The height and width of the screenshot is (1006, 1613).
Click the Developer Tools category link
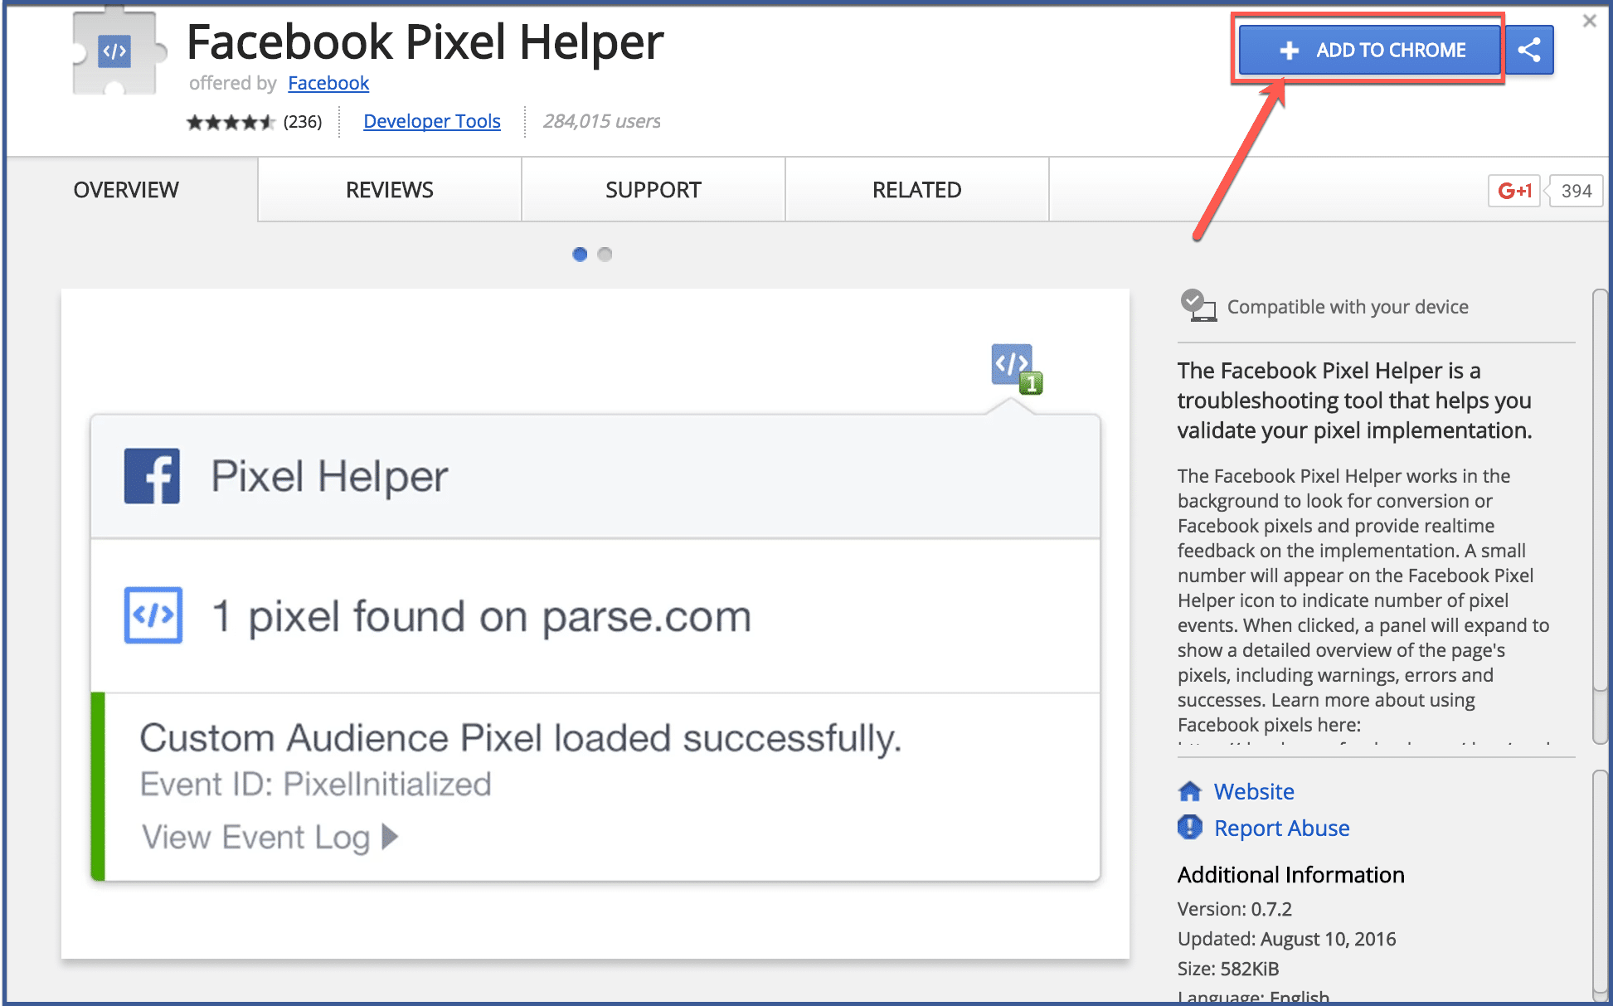pos(431,119)
